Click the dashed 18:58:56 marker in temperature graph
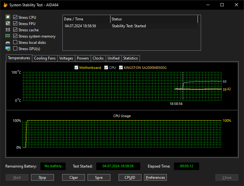Screen dimensions: 244x186 point(183,86)
